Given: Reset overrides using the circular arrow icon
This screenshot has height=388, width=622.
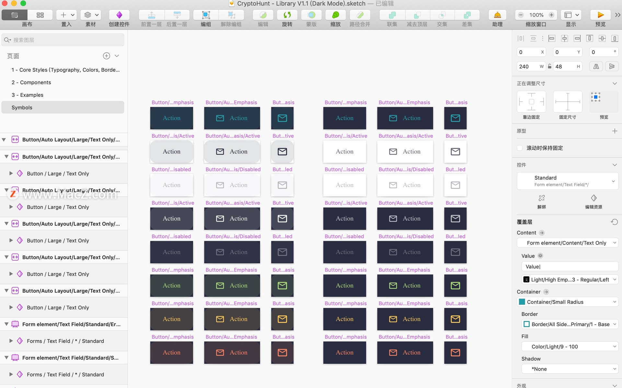Looking at the screenshot, I should 614,222.
